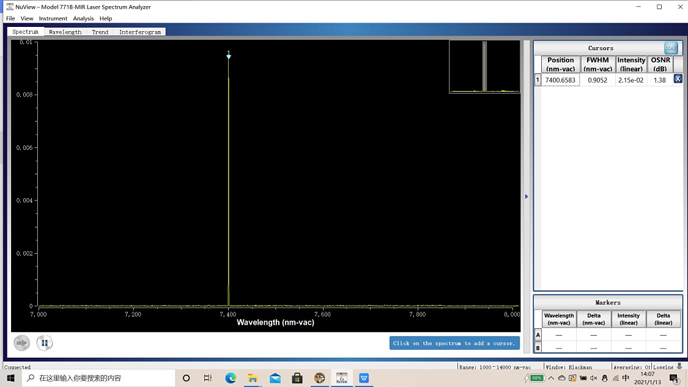
Task: Switch to the Wavelength tab
Action: pos(65,32)
